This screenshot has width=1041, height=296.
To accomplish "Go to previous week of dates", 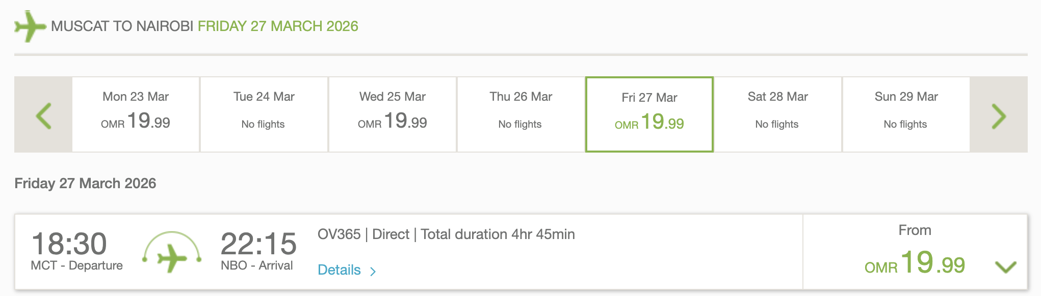I will [43, 115].
